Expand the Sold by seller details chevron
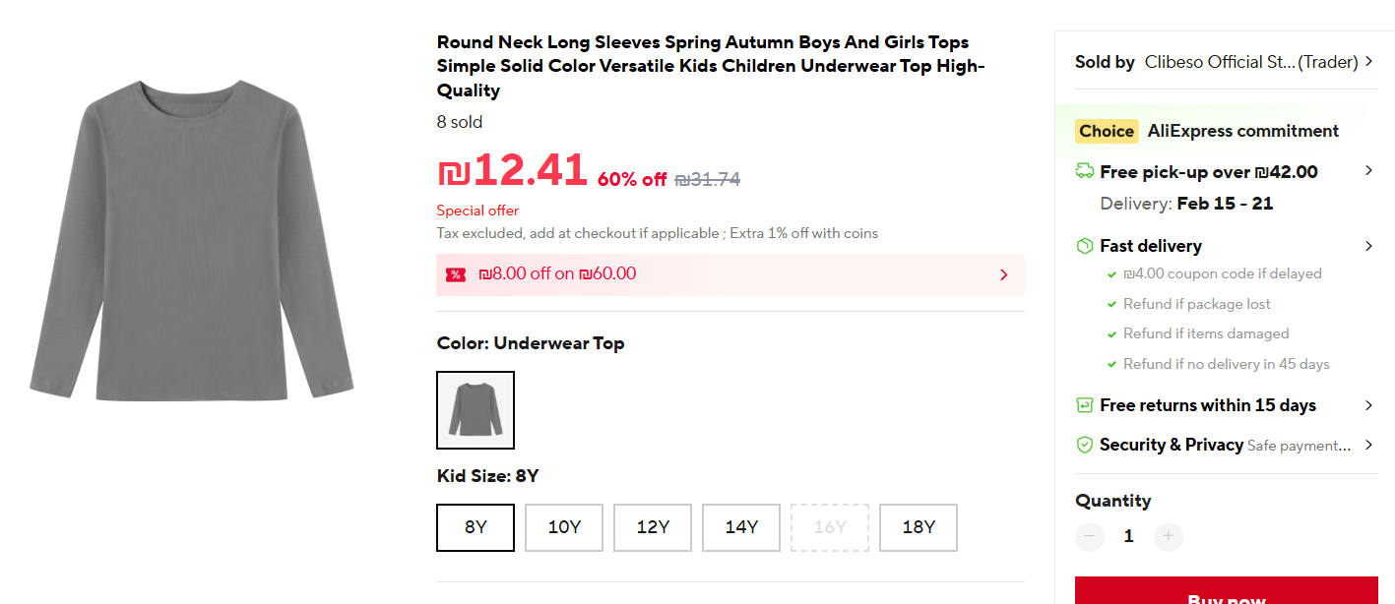This screenshot has width=1395, height=604. pos(1368,62)
